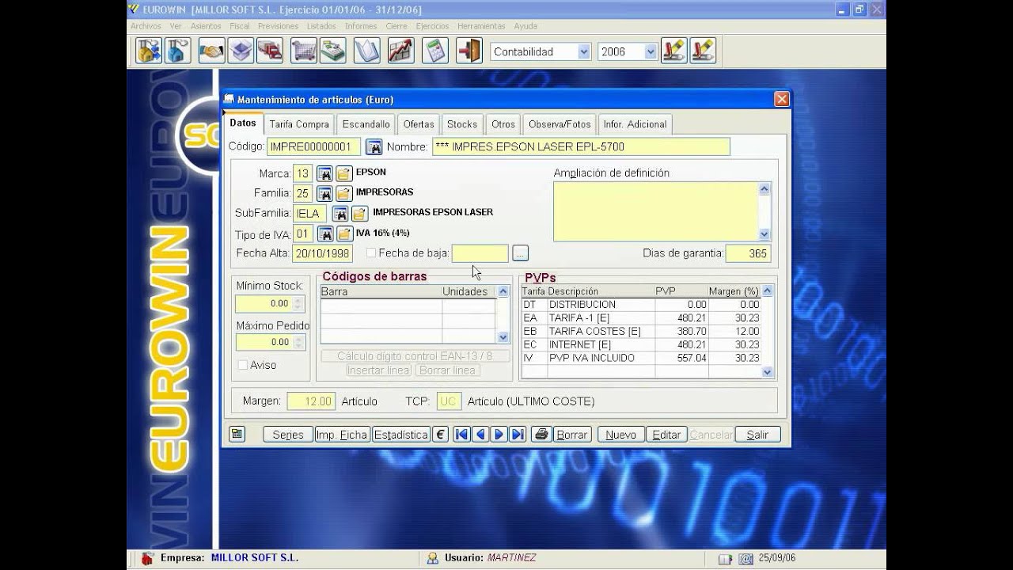The height and width of the screenshot is (570, 1013).
Task: Click the open box articles toolbar icon
Action: pos(241,51)
